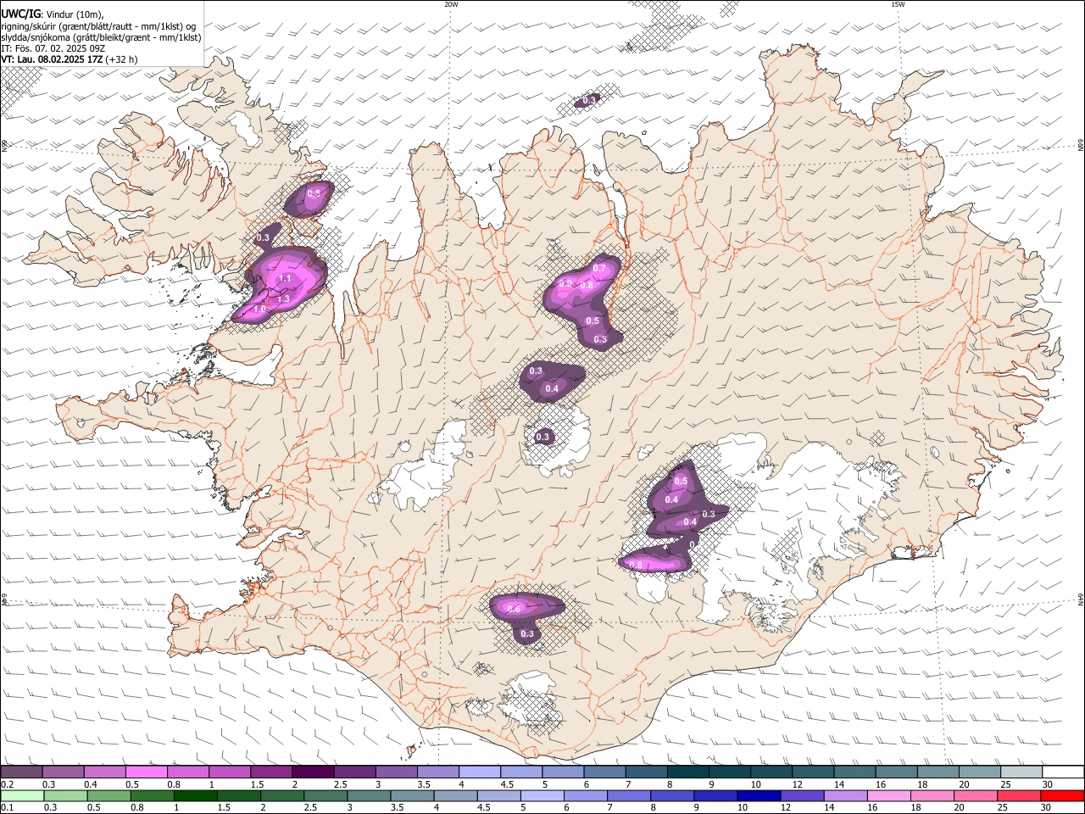
Task: Click the 0.1 pale green swatch in lower scale
Action: 22,795
